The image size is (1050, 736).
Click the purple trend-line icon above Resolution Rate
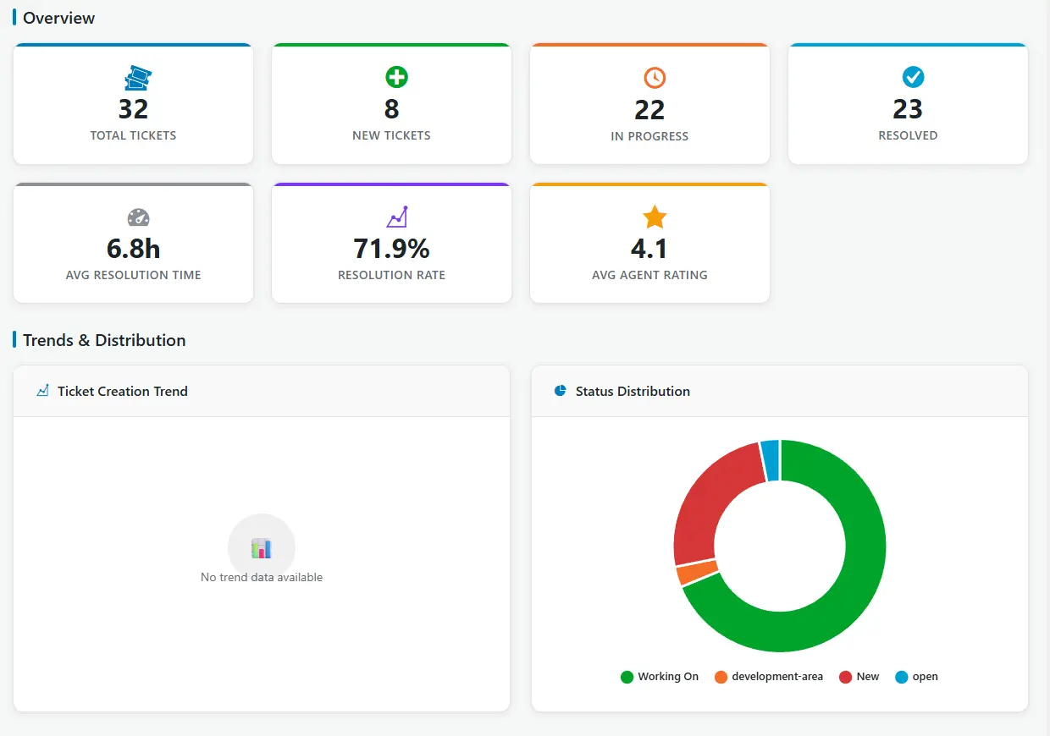click(x=395, y=217)
